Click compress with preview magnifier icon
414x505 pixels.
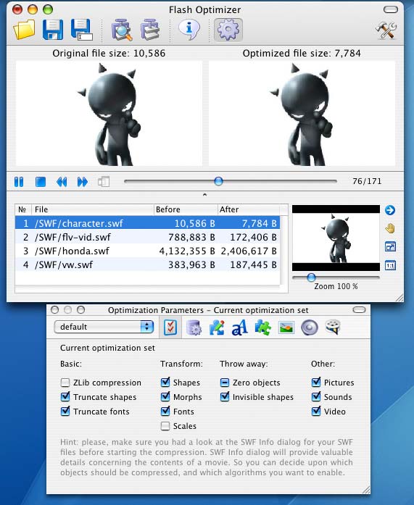(122, 30)
